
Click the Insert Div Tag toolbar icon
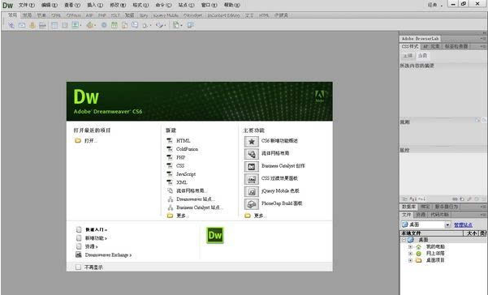coord(64,25)
